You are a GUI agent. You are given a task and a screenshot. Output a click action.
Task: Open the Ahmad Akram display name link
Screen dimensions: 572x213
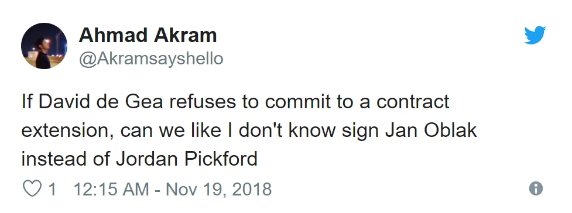pyautogui.click(x=148, y=35)
